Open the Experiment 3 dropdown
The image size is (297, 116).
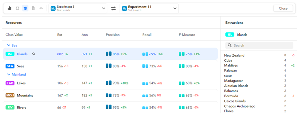coord(78,8)
